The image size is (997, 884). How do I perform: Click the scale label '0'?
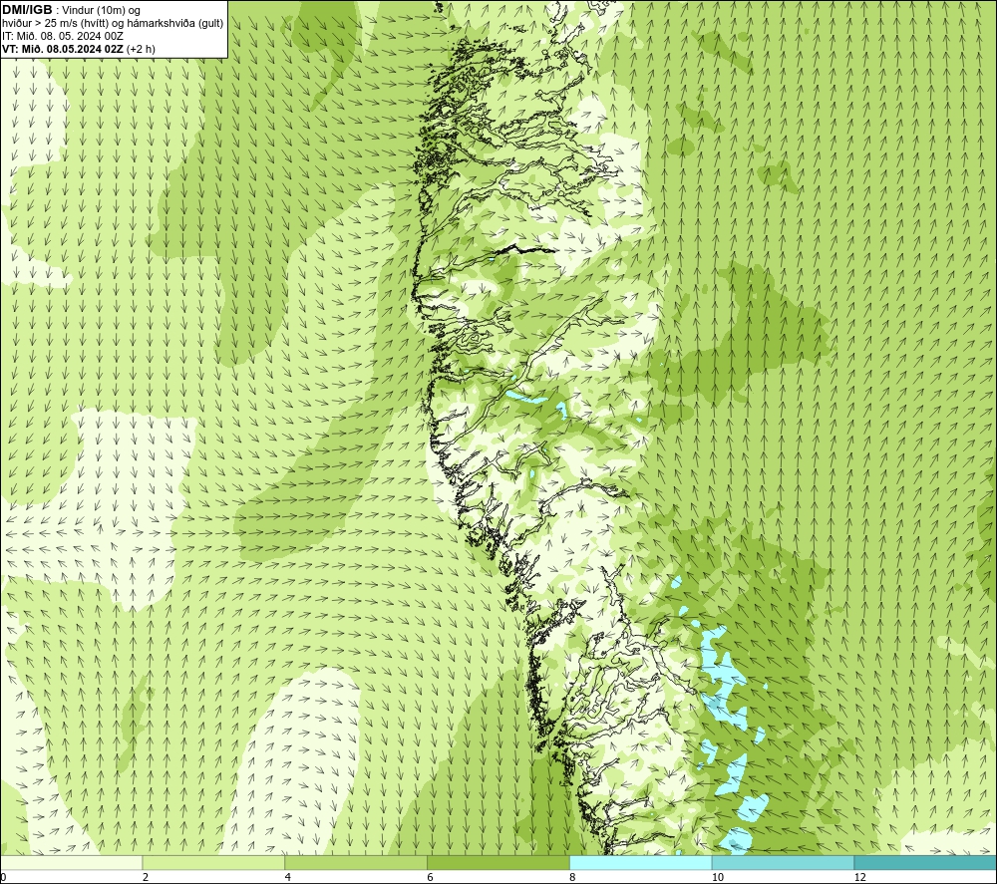click(x=3, y=877)
